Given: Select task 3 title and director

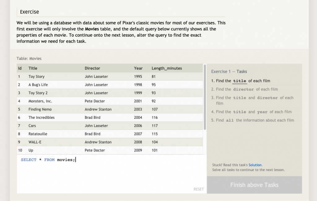Looking at the screenshot, I should (252, 100).
